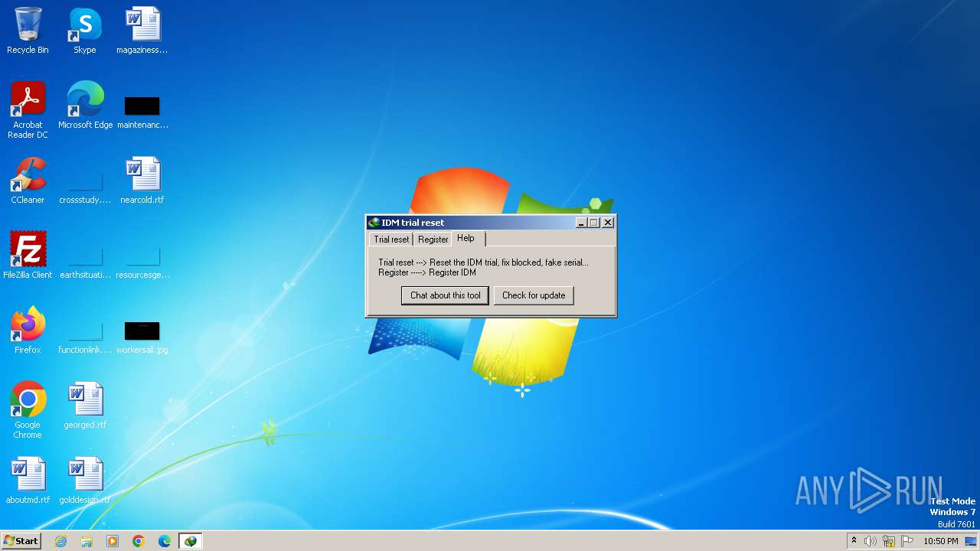Viewport: 980px width, 551px height.
Task: Launch Firefox from the desktop
Action: 28,331
